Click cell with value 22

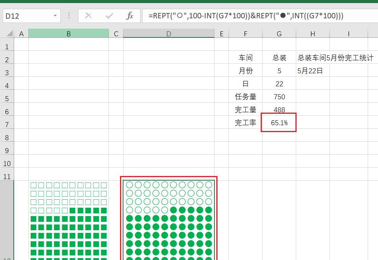tap(279, 83)
